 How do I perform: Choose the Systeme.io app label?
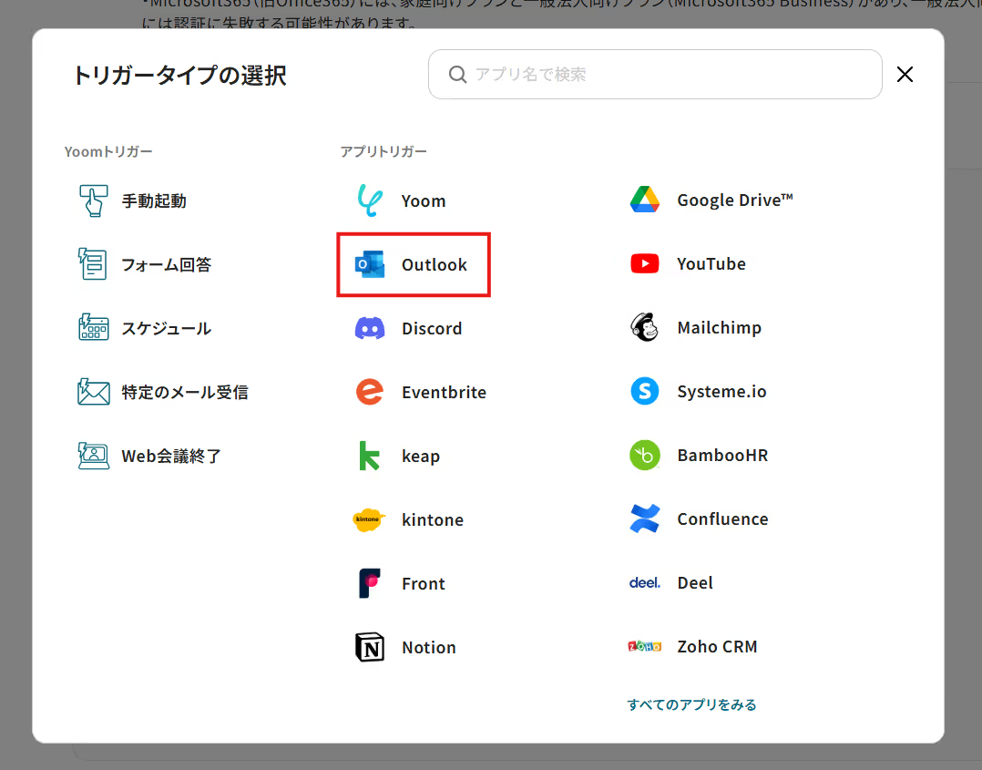(x=721, y=391)
